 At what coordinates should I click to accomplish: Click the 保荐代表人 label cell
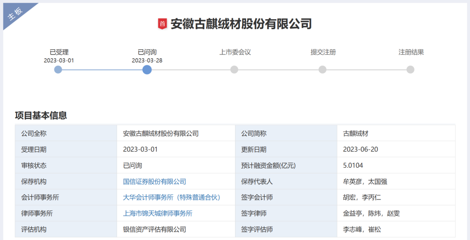286,182
